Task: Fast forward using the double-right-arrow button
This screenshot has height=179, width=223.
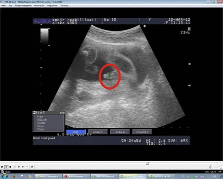Action: 23,167
